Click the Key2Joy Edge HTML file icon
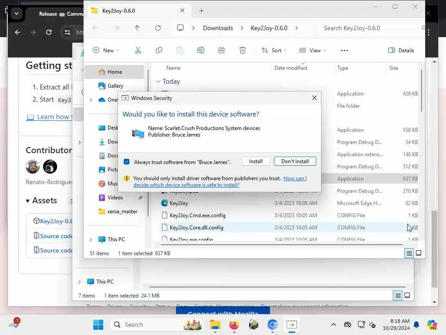The image size is (446, 335). click(164, 203)
